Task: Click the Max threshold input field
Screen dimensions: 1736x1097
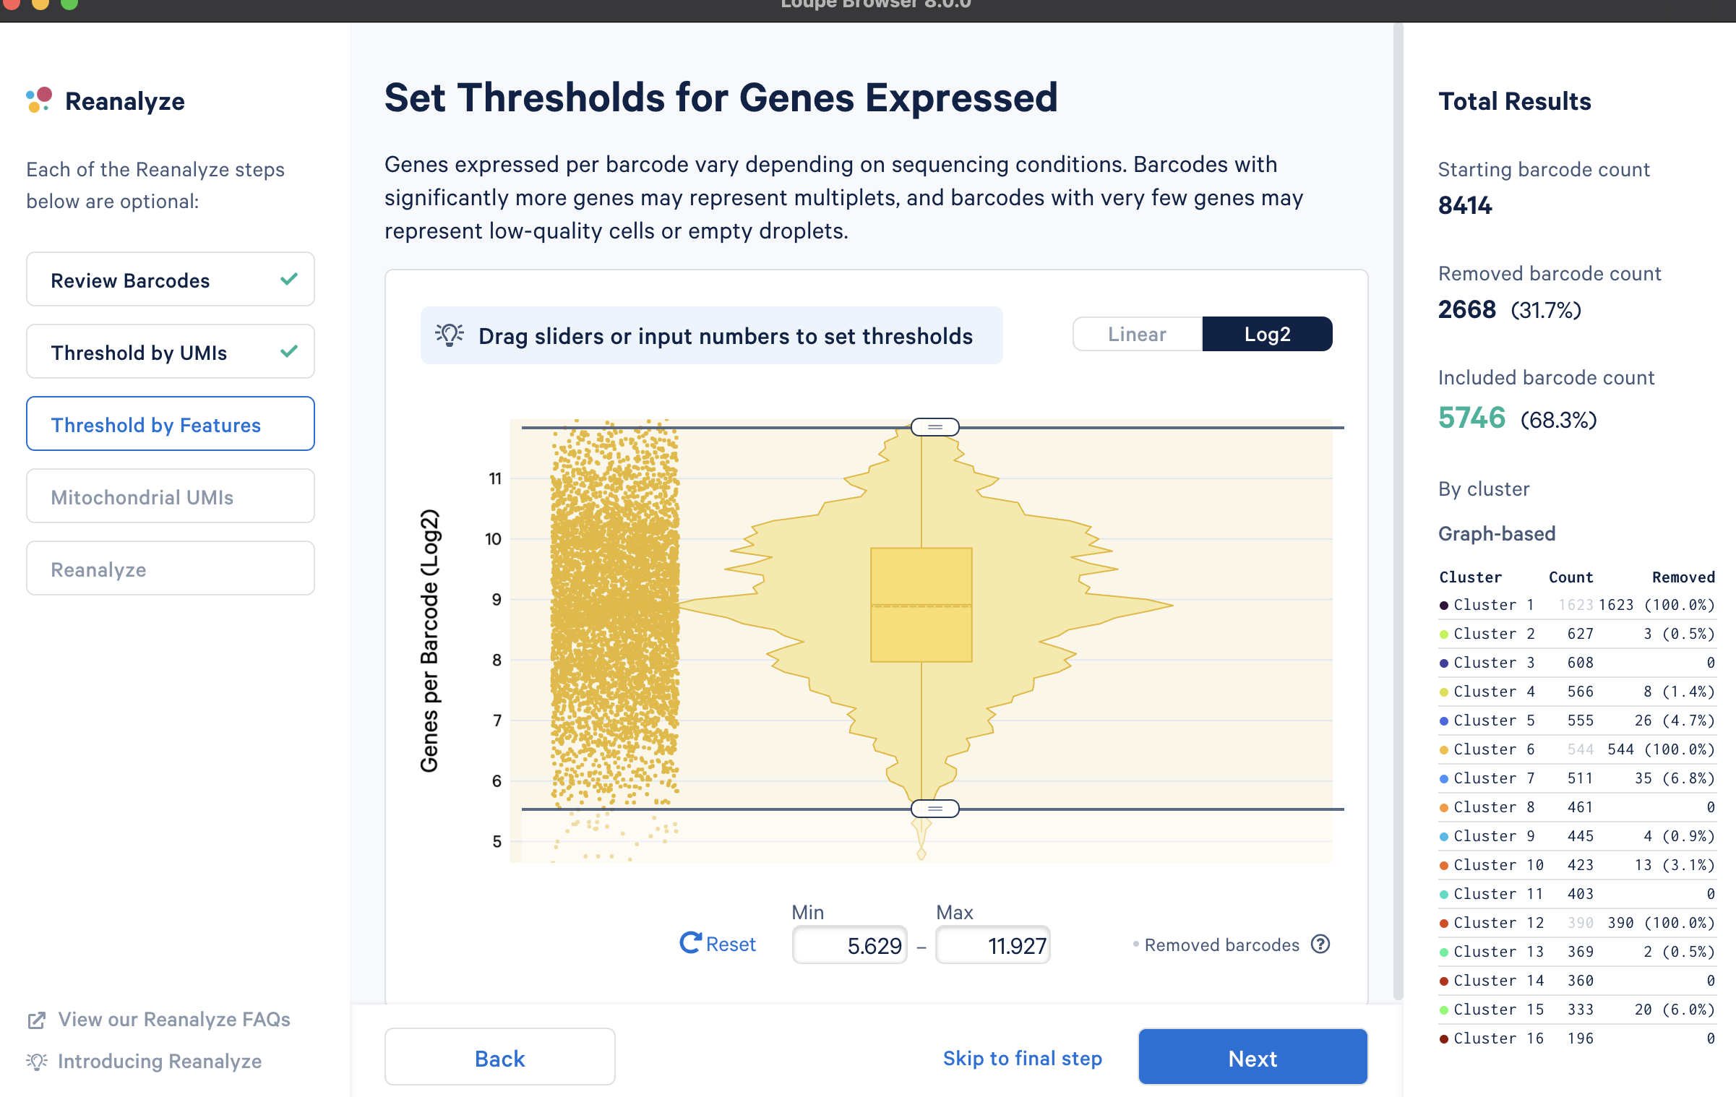Action: pyautogui.click(x=993, y=945)
